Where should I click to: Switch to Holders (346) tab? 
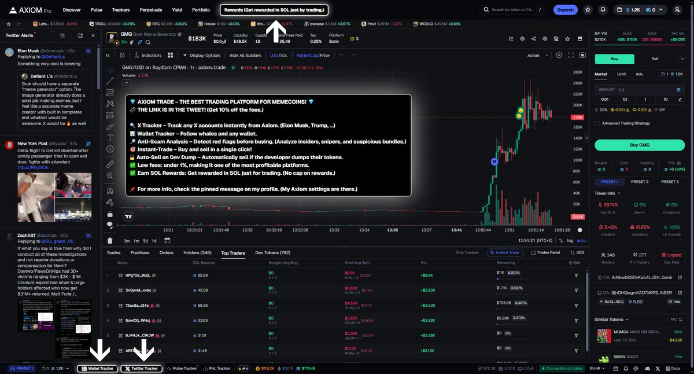pos(198,252)
